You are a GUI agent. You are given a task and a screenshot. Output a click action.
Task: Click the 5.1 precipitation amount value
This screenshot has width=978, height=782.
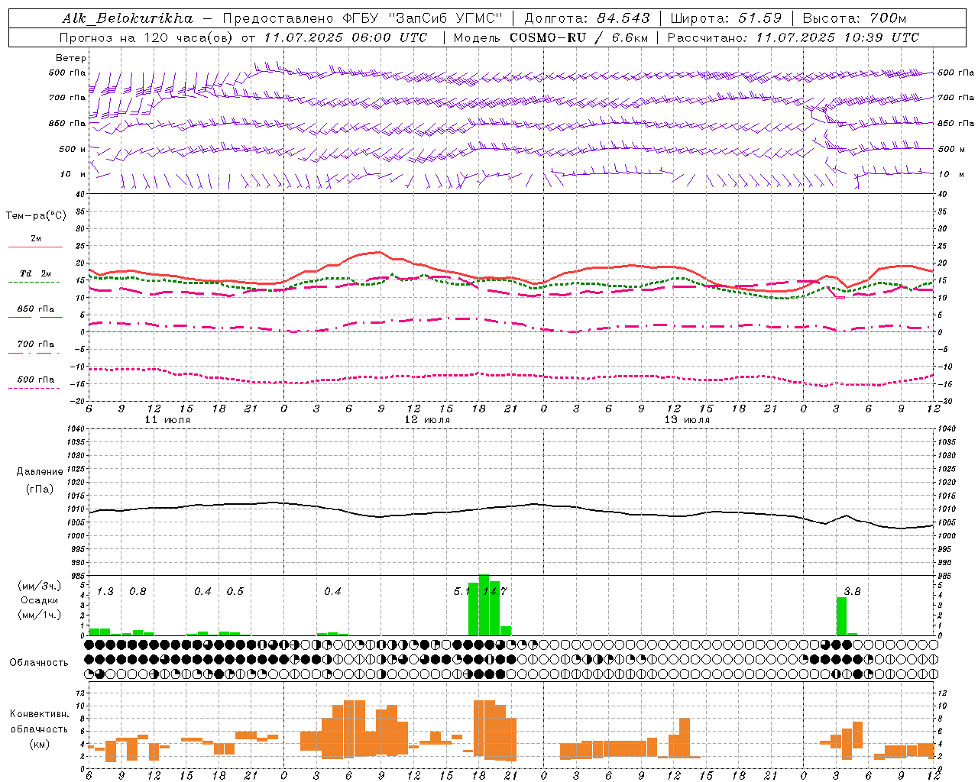point(461,591)
